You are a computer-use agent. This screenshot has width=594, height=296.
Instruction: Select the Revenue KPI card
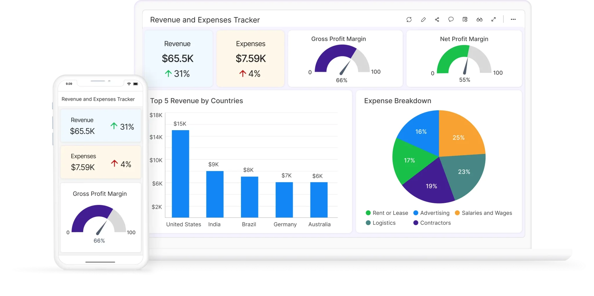(178, 58)
